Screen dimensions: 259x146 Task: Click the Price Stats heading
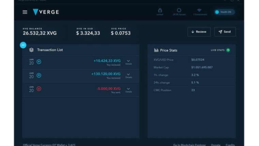169,50
